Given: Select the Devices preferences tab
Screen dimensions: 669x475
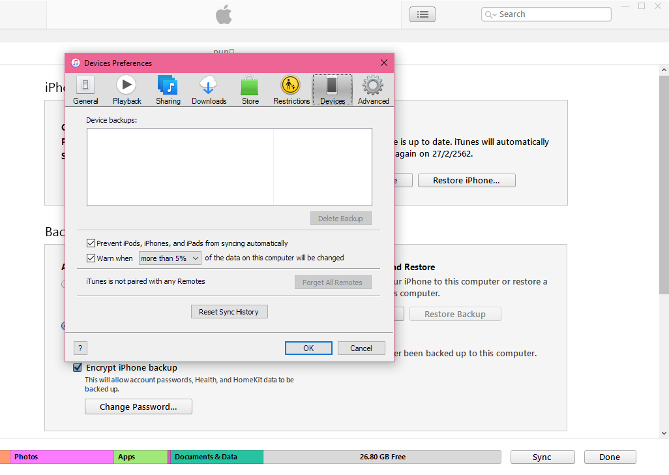Looking at the screenshot, I should point(333,90).
